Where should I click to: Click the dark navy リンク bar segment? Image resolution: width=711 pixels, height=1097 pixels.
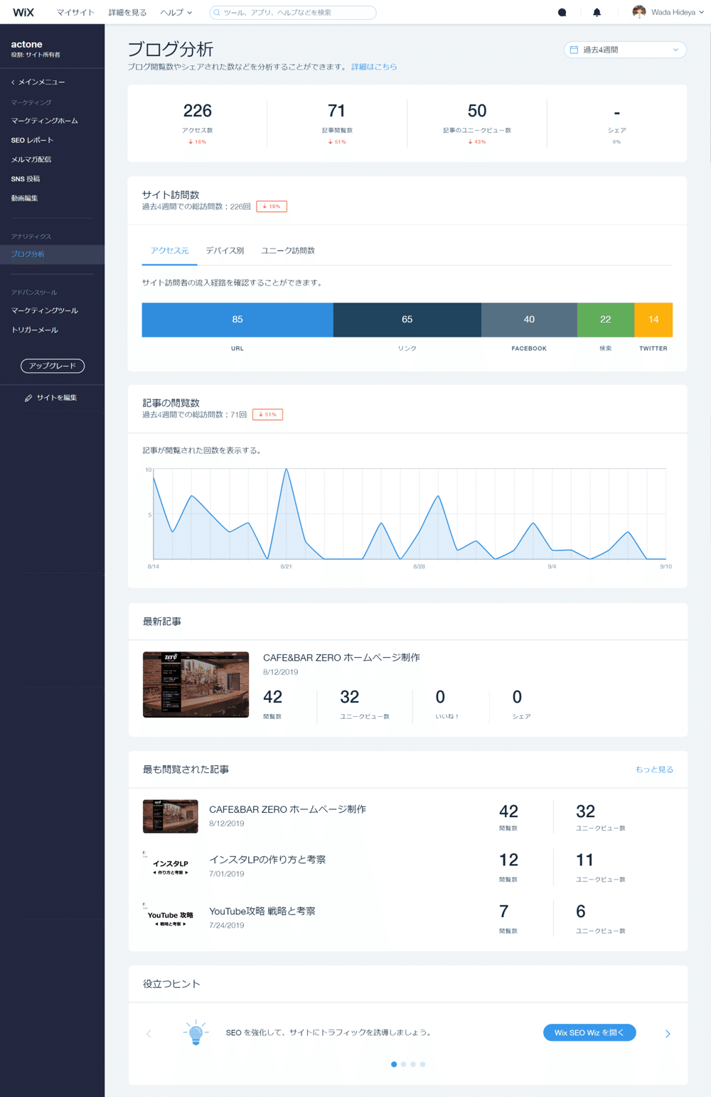click(407, 320)
